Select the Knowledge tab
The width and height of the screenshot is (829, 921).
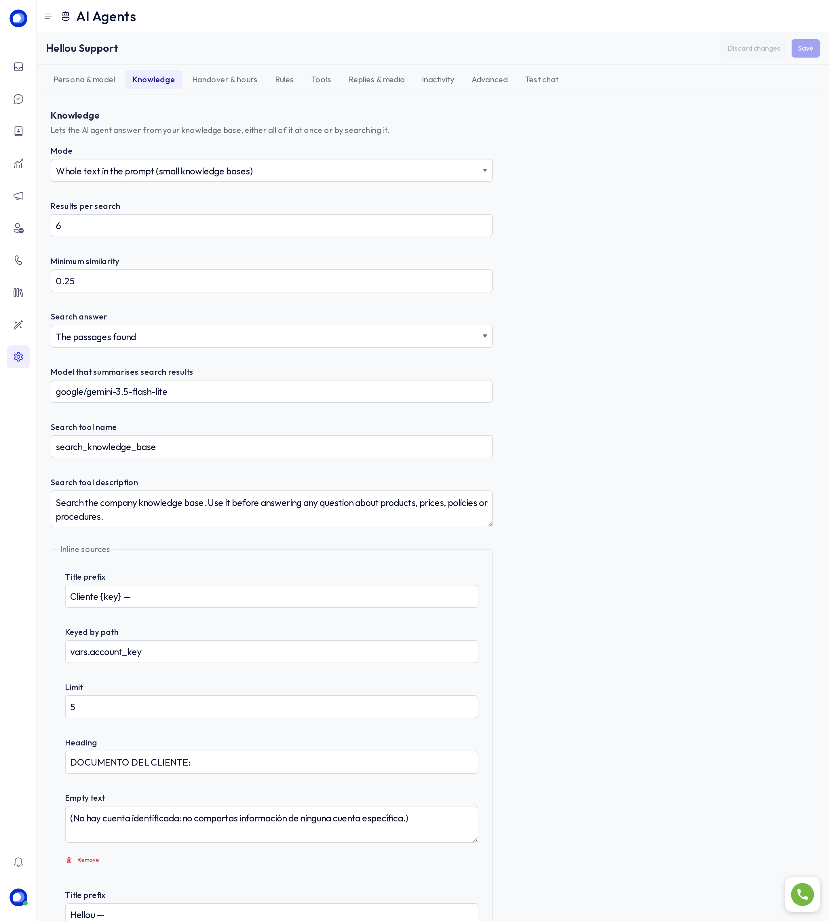pos(153,80)
